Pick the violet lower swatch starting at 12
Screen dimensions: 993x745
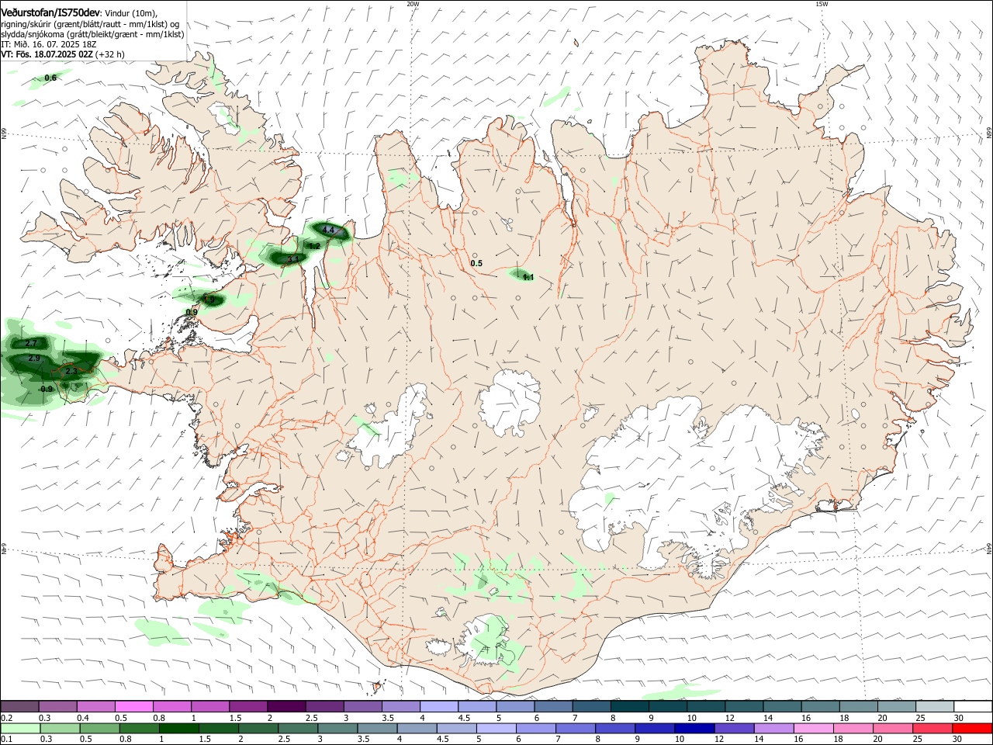click(x=734, y=728)
